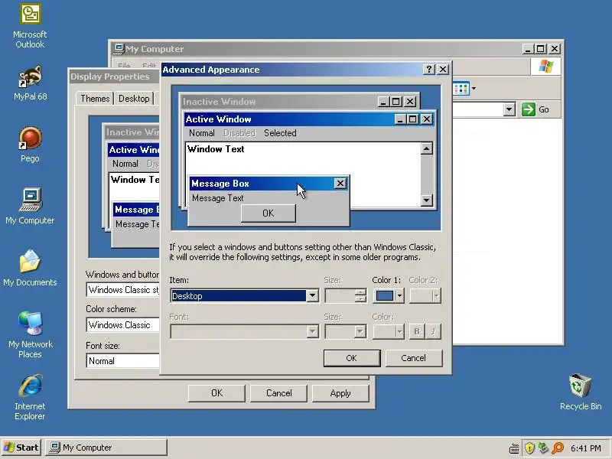The height and width of the screenshot is (459, 612).
Task: Click the preview scrollbar up arrow
Action: click(x=427, y=148)
